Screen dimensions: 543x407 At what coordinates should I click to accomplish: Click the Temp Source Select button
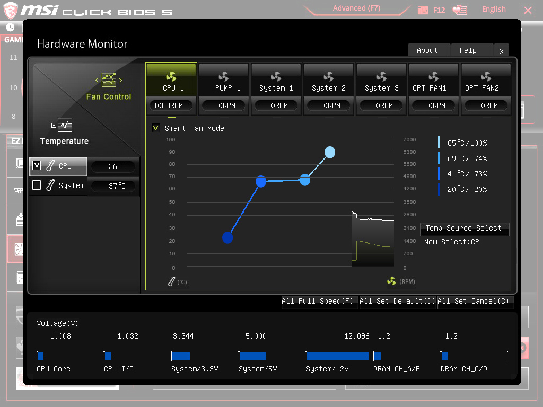click(x=465, y=229)
